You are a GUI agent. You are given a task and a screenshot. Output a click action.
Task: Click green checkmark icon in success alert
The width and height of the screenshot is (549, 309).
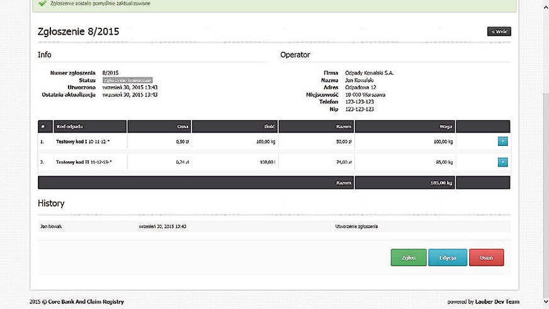click(42, 3)
